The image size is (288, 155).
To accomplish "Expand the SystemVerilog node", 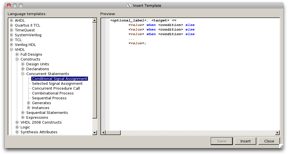I will pos(11,35).
